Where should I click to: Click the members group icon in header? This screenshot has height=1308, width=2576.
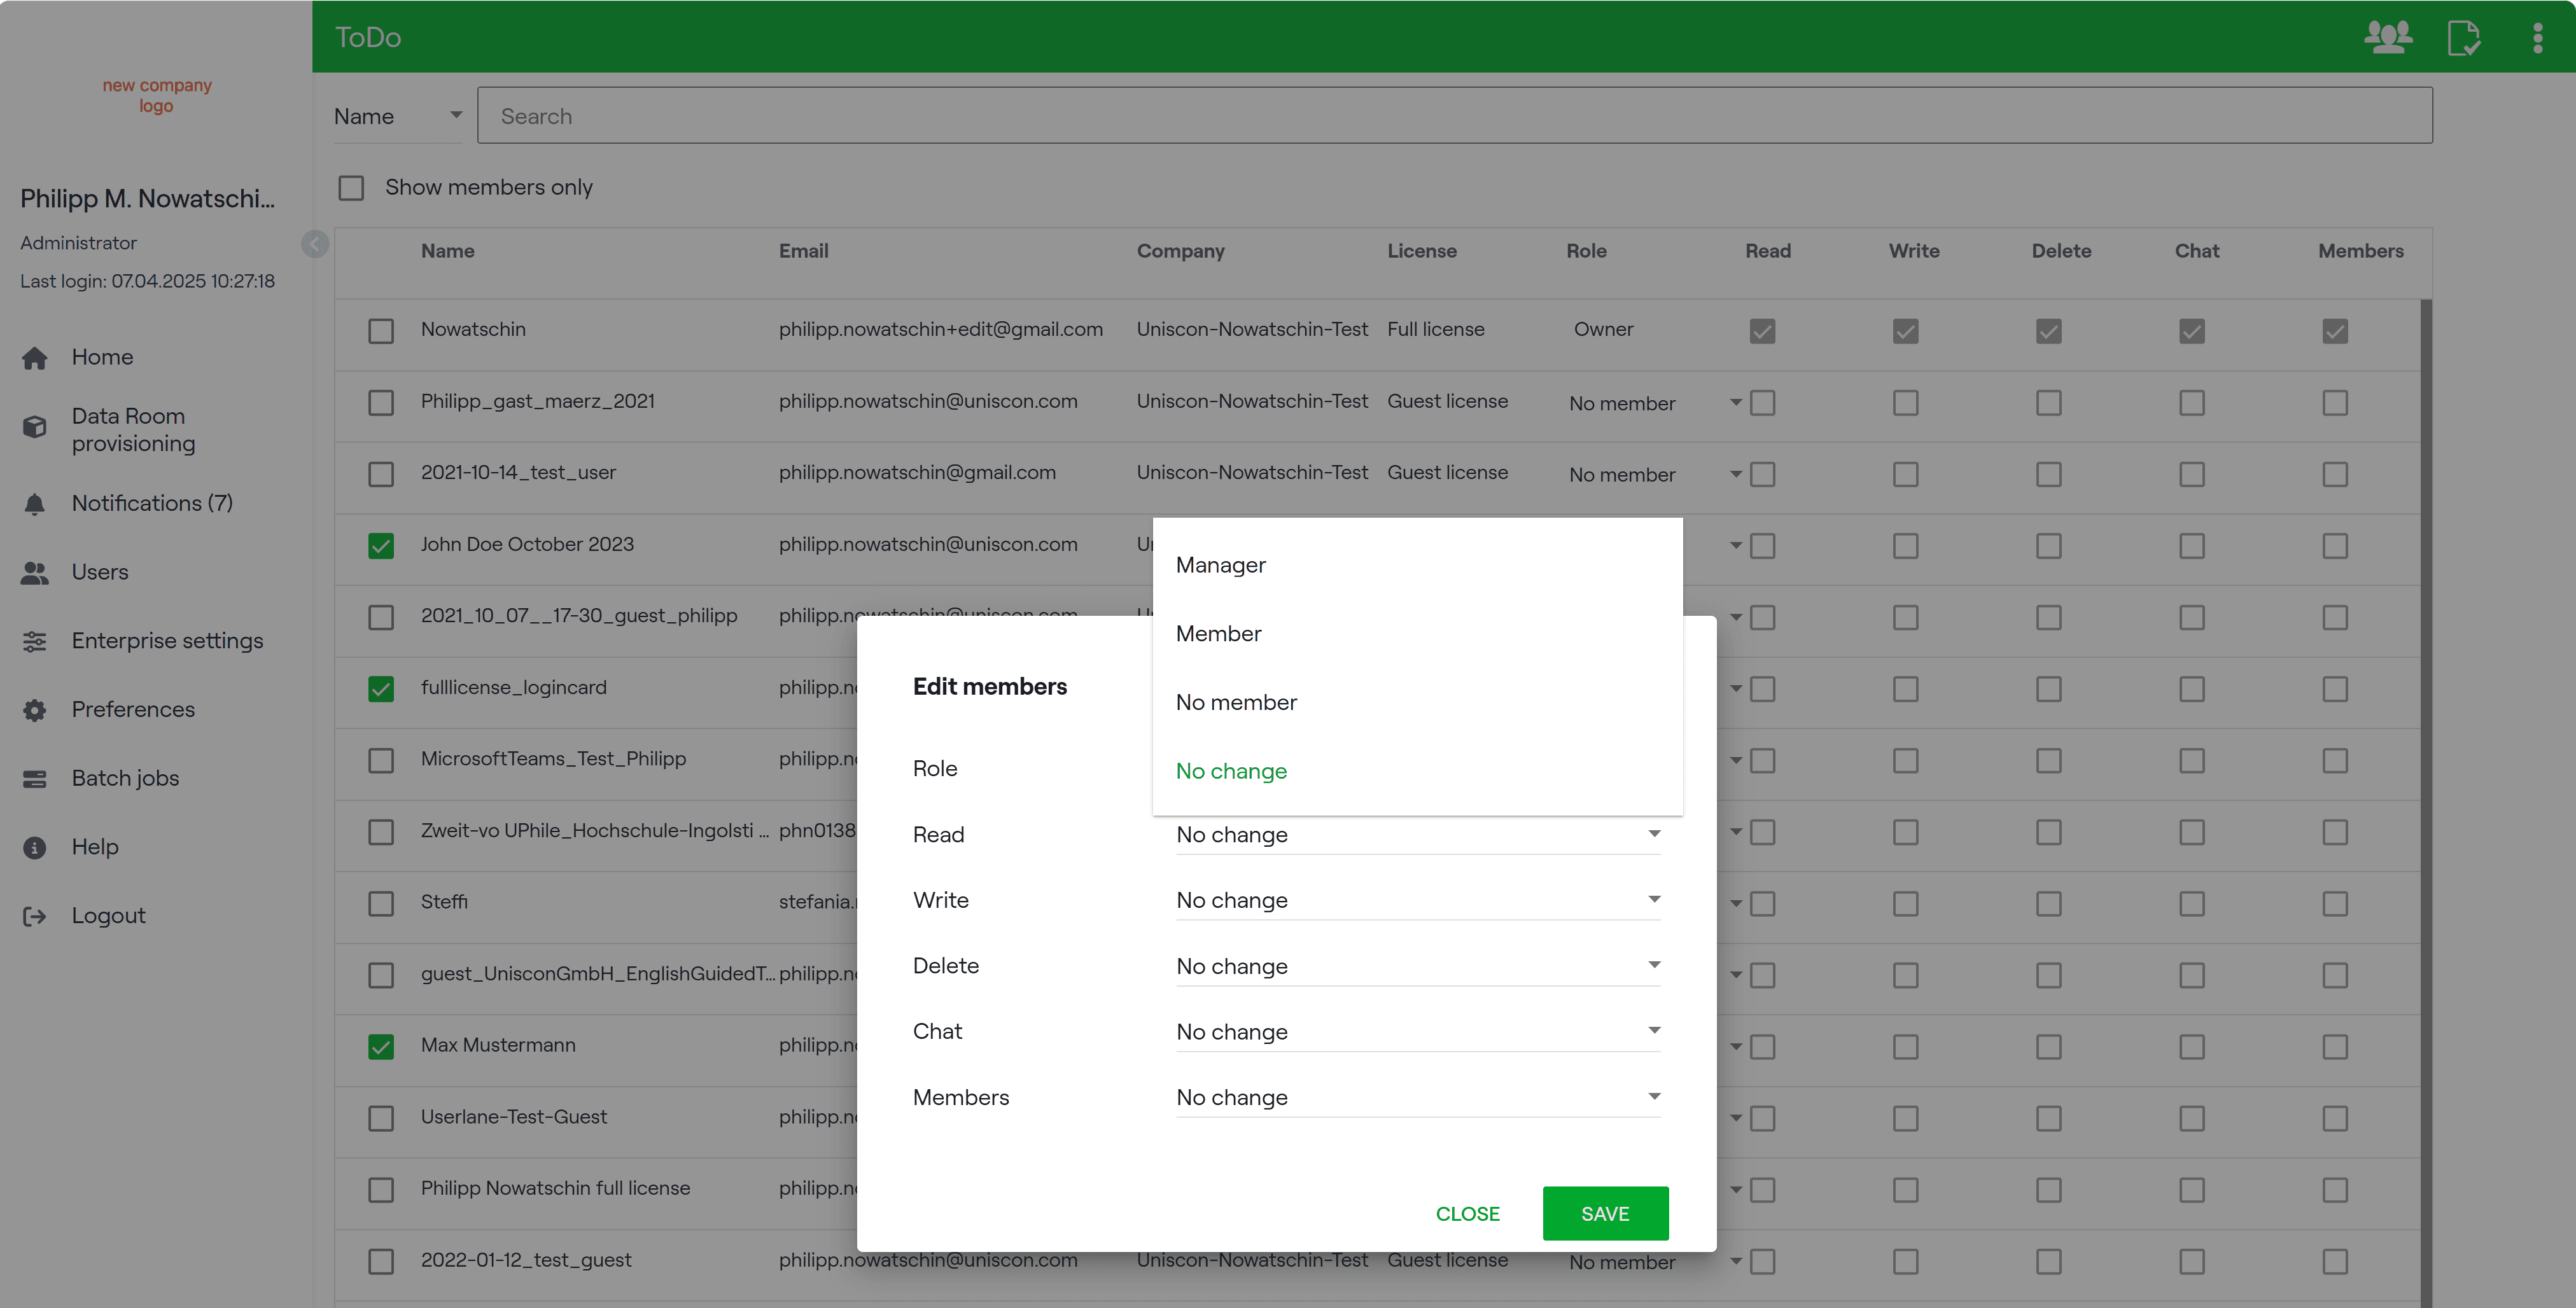pos(2387,38)
